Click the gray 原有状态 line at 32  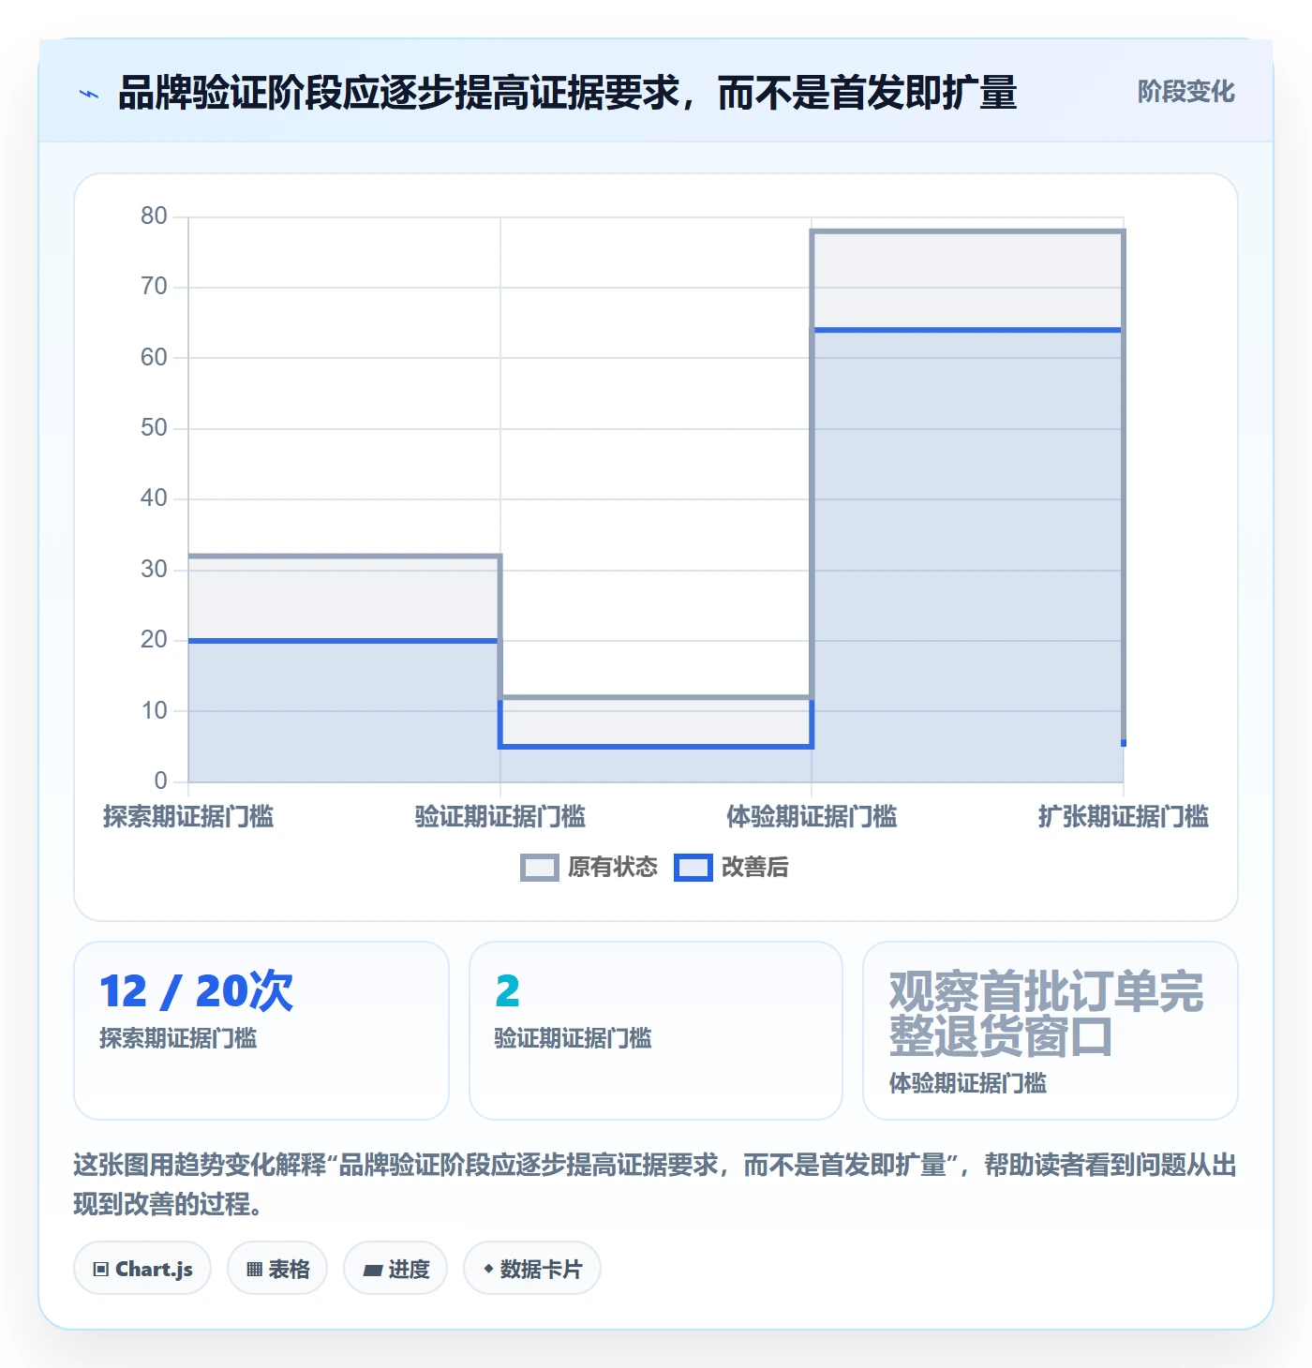(x=344, y=556)
